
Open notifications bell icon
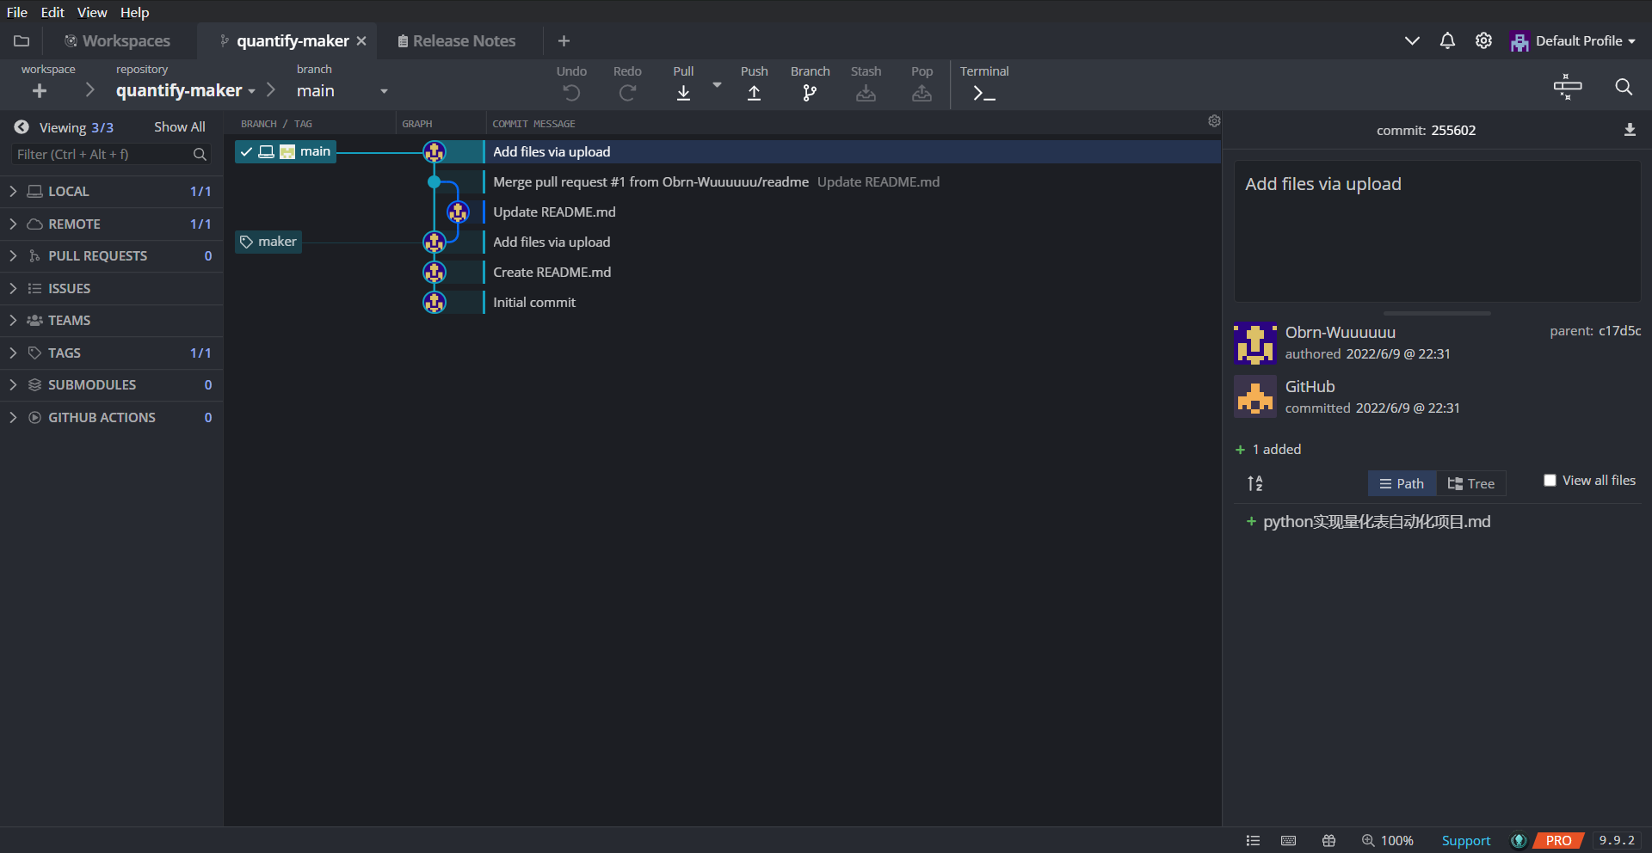pos(1447,41)
